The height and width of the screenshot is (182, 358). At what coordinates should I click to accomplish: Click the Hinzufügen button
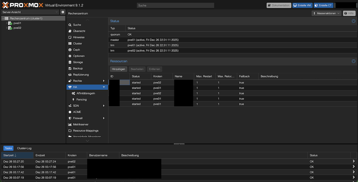[119, 69]
